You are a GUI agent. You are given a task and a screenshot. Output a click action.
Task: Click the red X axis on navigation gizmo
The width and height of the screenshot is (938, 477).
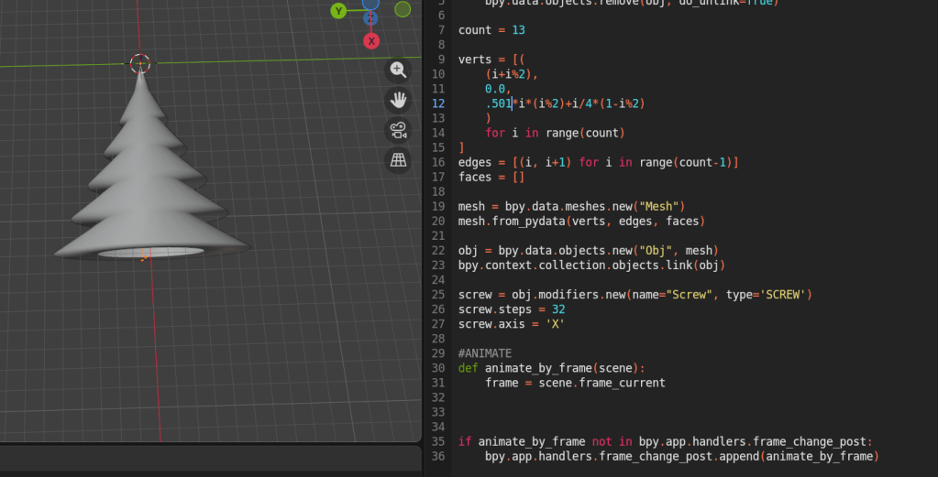tap(371, 41)
